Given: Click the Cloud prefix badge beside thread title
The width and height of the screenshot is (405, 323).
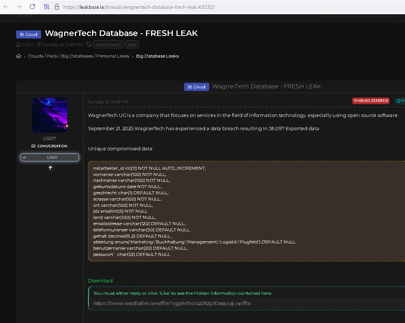Looking at the screenshot, I should 28,34.
